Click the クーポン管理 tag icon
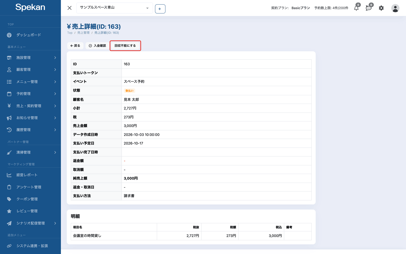 point(9,199)
